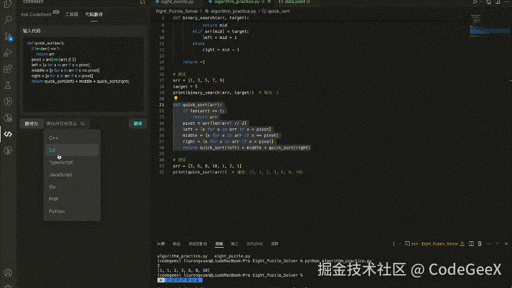Select C# in the language list
512x288 pixels.
72,150
